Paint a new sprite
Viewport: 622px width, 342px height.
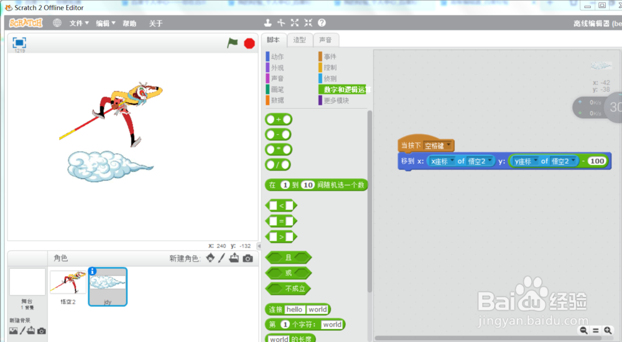coord(222,258)
